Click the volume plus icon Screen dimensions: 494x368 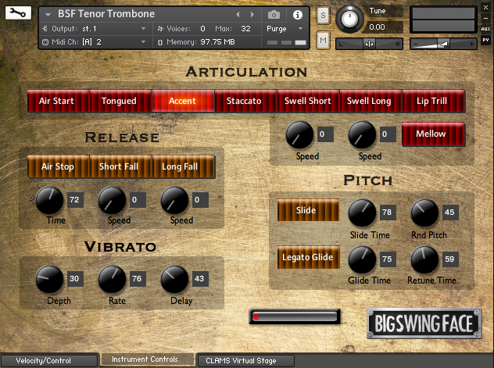[x=471, y=44]
